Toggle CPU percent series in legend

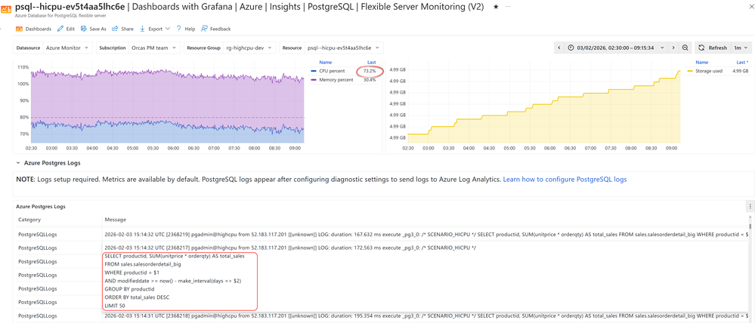tap(333, 71)
